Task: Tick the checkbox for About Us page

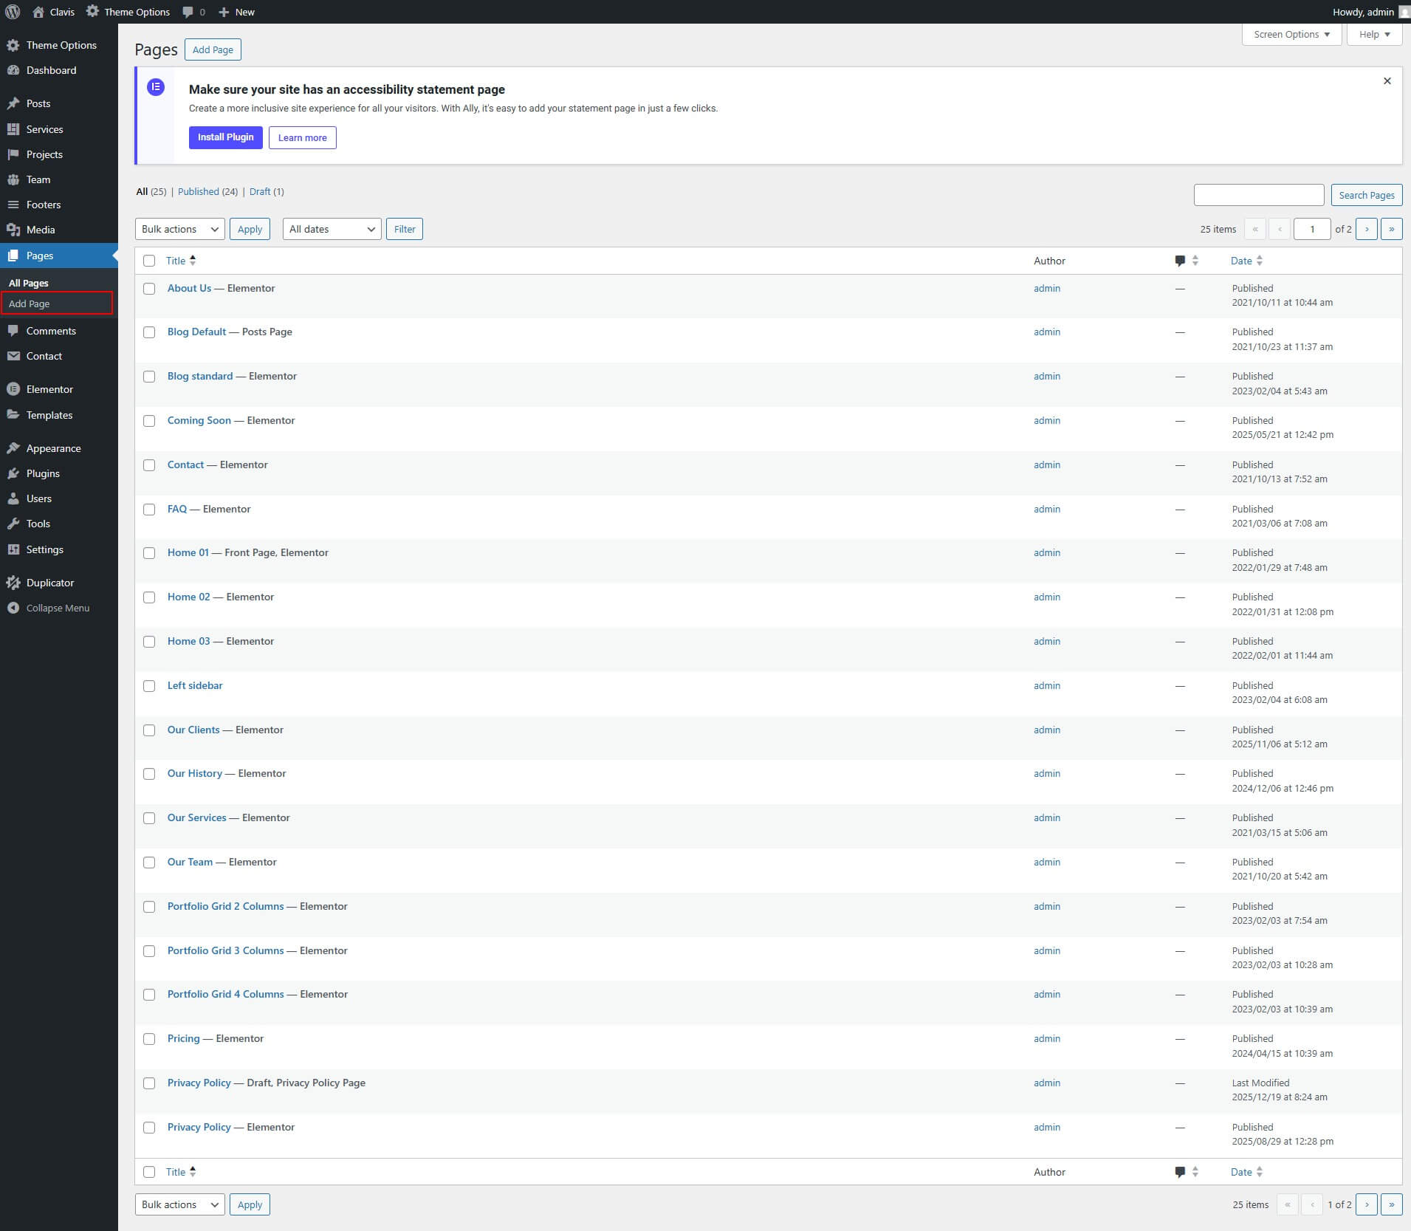Action: [149, 289]
